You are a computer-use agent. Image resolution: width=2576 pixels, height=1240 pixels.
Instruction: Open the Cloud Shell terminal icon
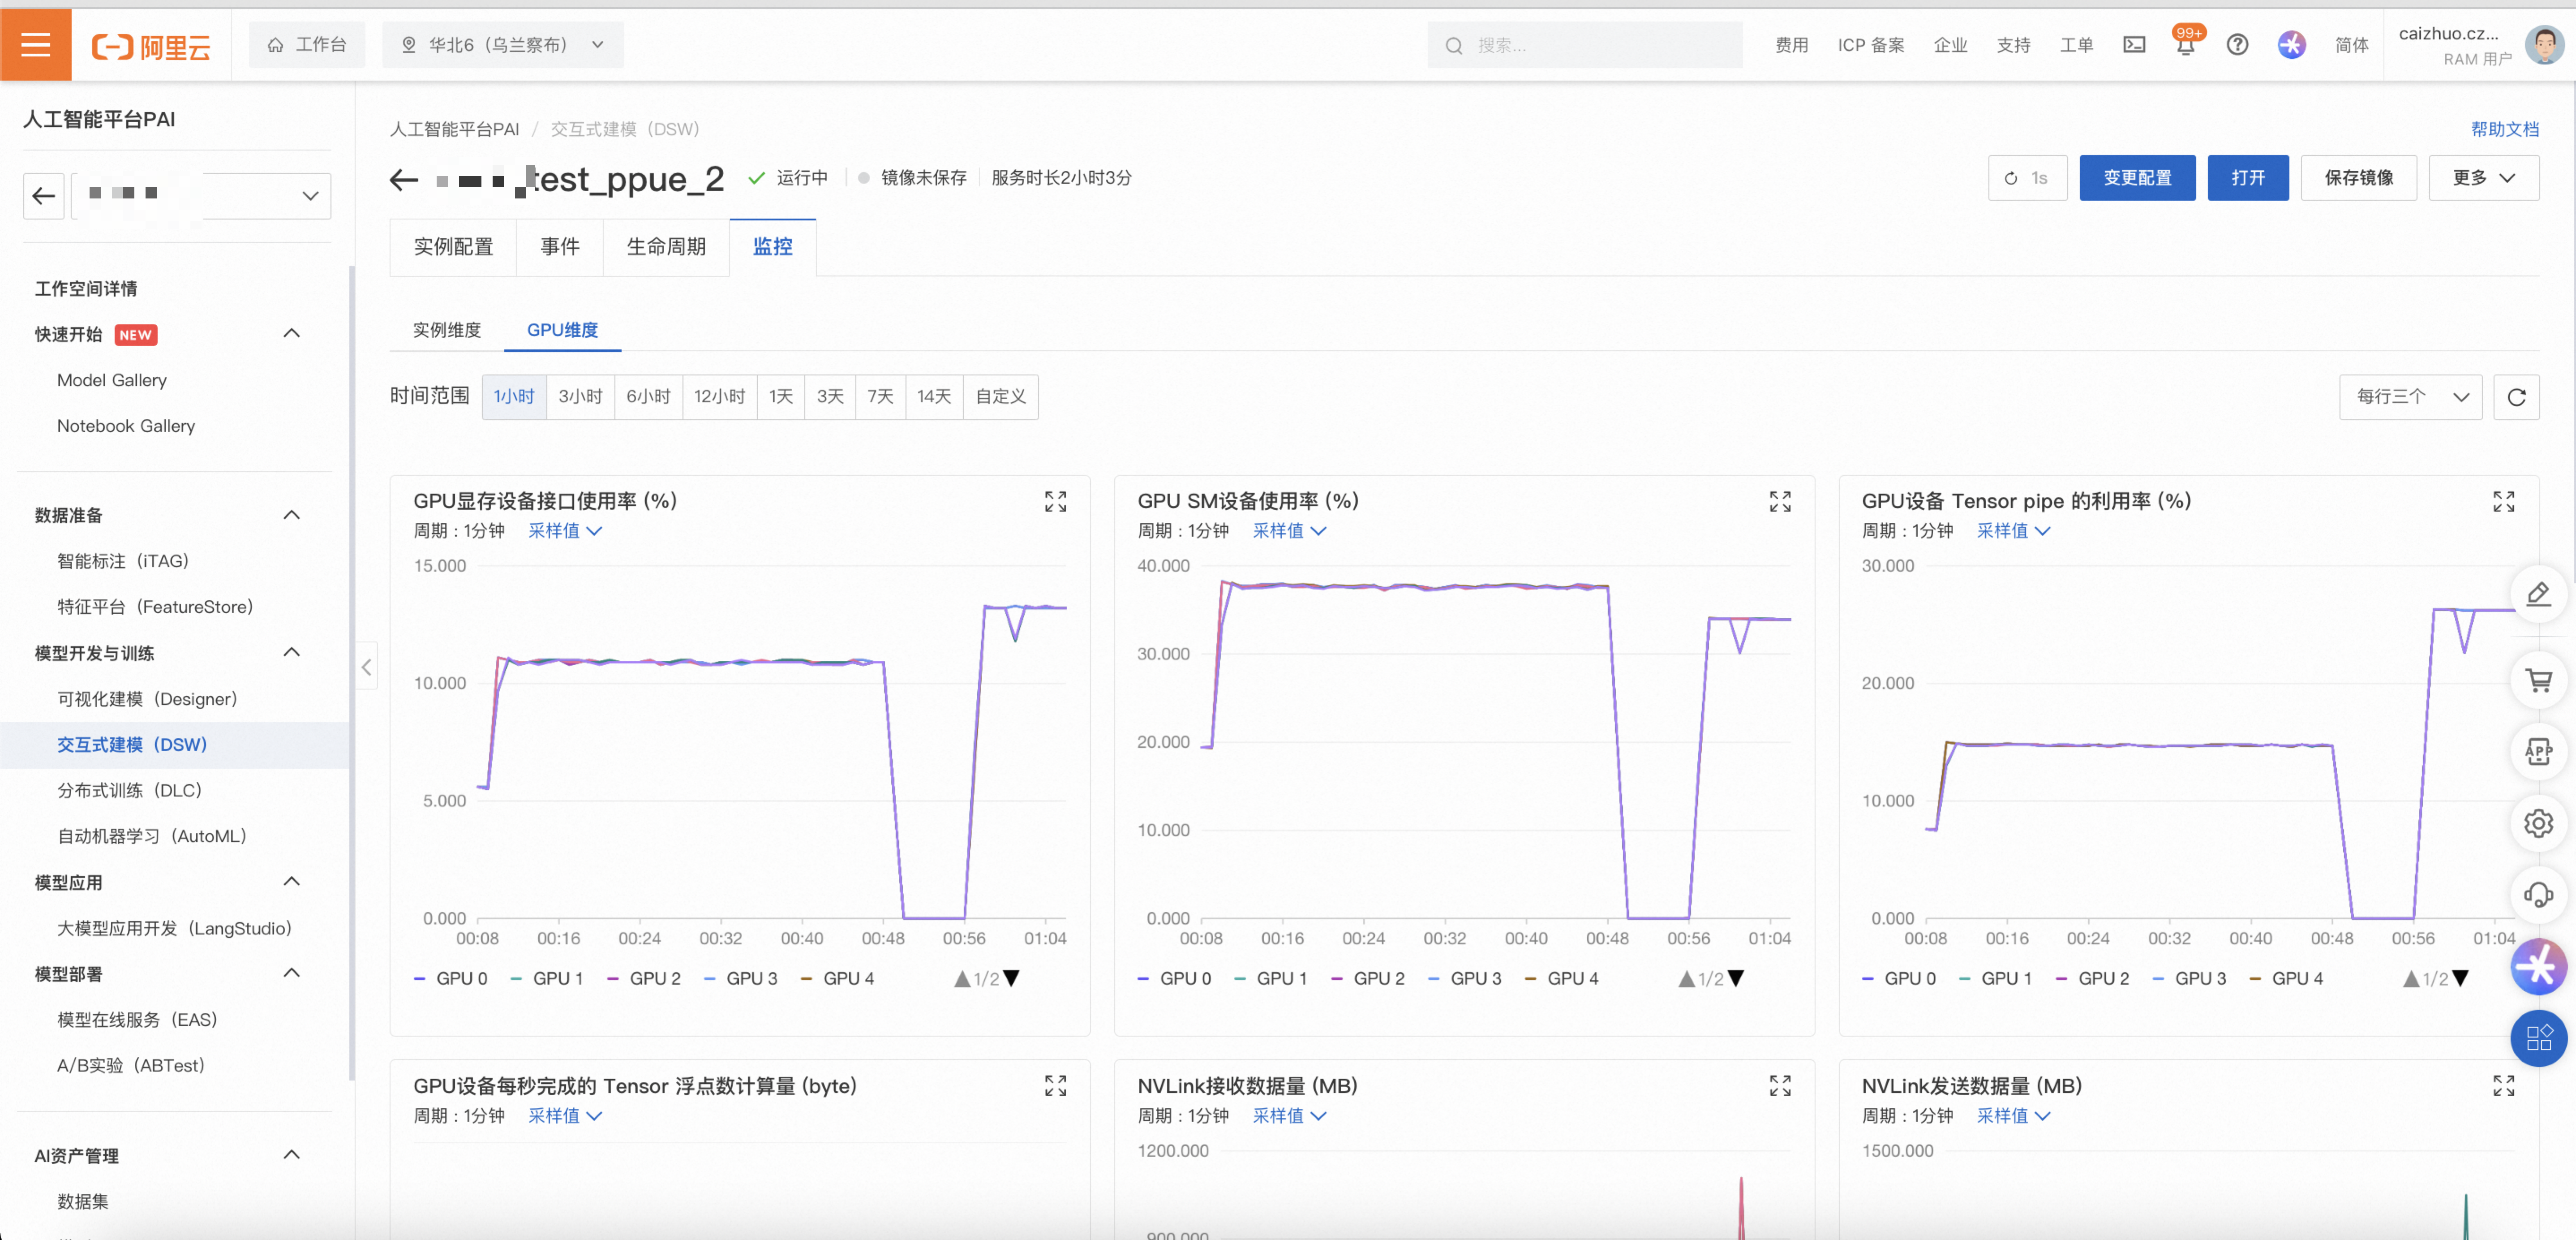(2134, 45)
